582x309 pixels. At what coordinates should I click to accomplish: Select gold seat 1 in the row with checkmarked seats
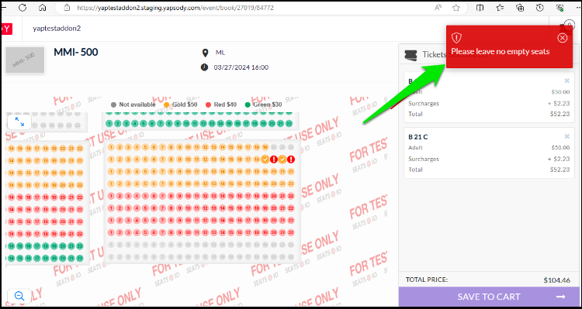click(x=110, y=160)
